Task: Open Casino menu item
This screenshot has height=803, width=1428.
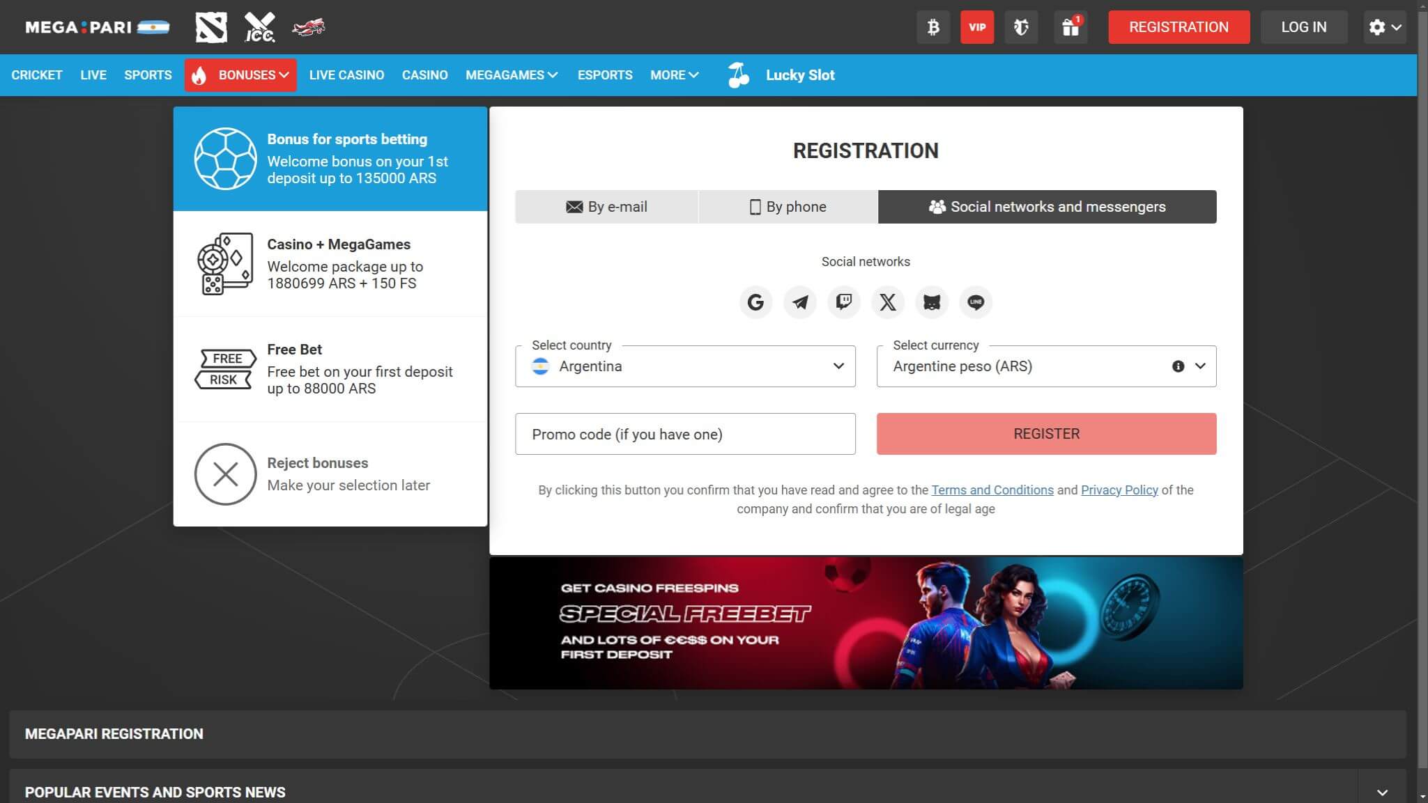Action: [424, 75]
